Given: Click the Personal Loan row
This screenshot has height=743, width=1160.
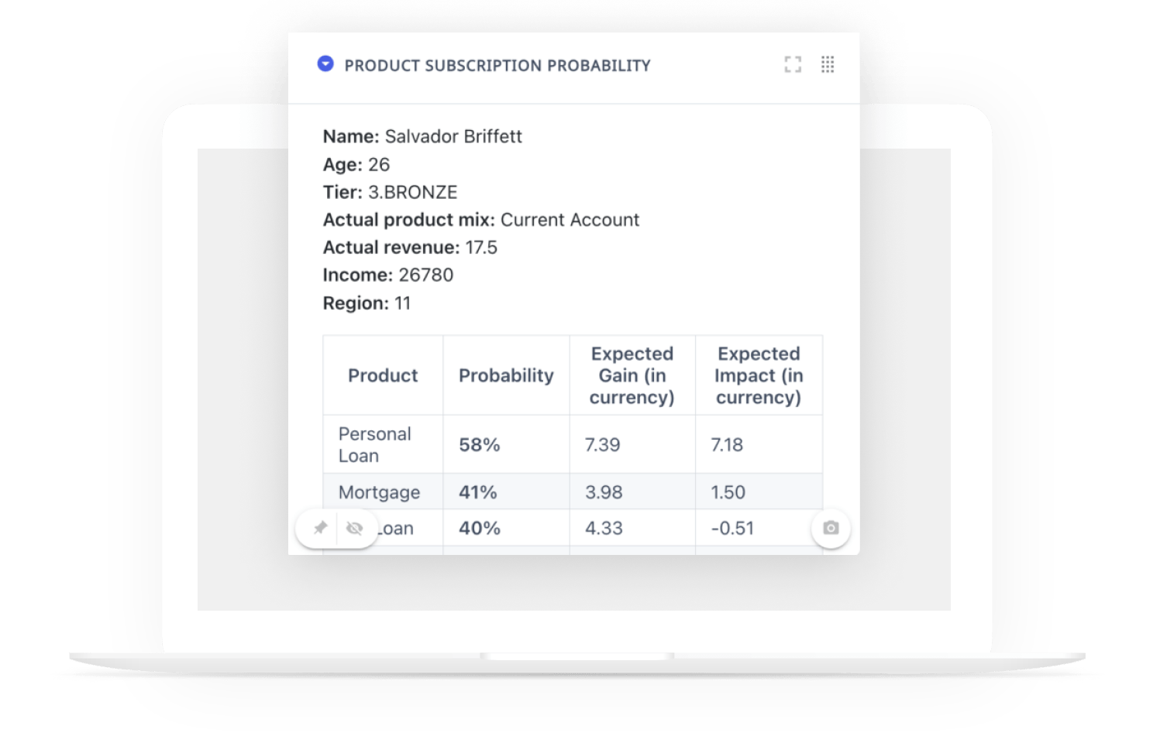Looking at the screenshot, I should click(375, 444).
